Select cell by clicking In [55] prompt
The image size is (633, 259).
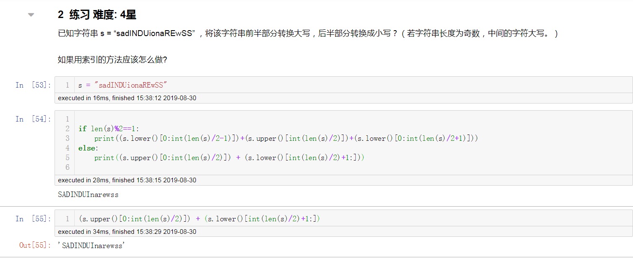[33, 219]
